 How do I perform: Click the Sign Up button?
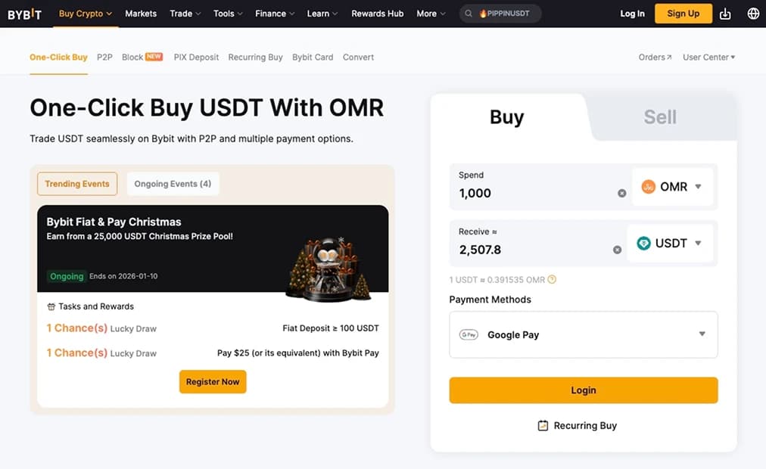point(683,13)
